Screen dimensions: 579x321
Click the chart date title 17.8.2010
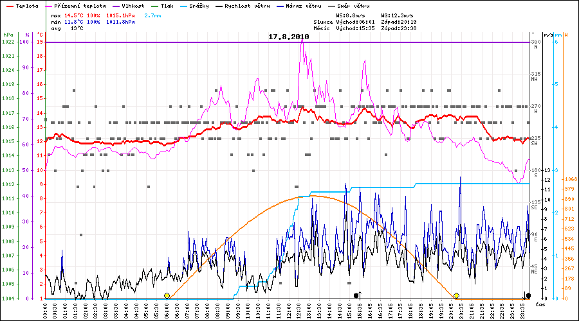pos(289,37)
